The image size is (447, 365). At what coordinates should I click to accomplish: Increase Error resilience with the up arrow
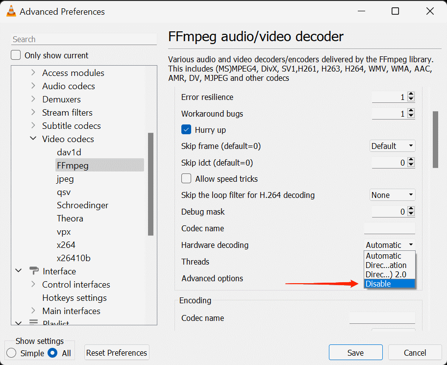click(x=411, y=95)
